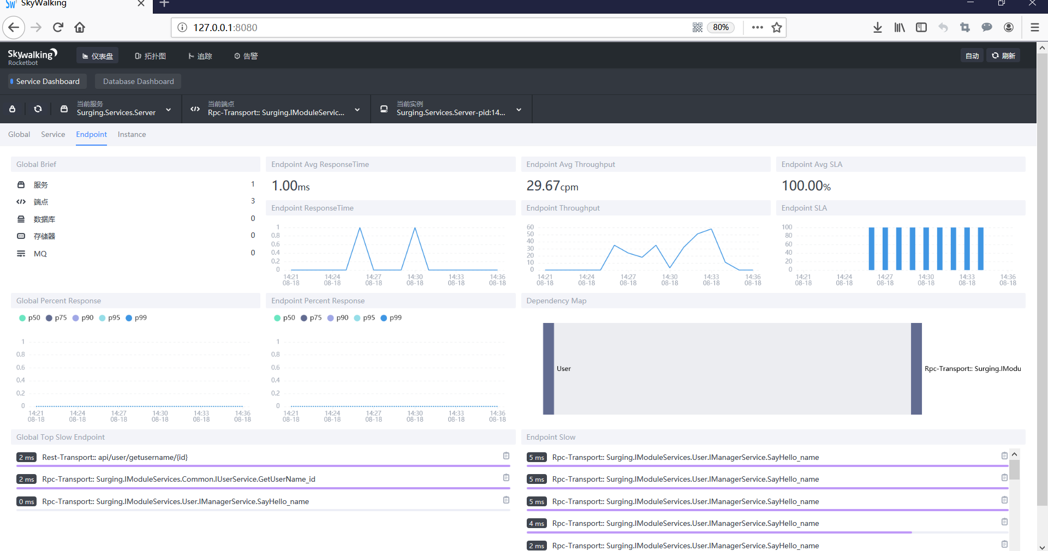The height and width of the screenshot is (551, 1048).
Task: Go back to the previous page
Action: [14, 27]
